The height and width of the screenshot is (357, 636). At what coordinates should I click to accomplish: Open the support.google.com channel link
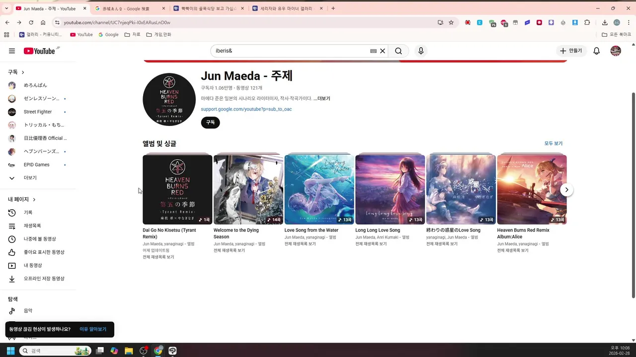pos(246,109)
